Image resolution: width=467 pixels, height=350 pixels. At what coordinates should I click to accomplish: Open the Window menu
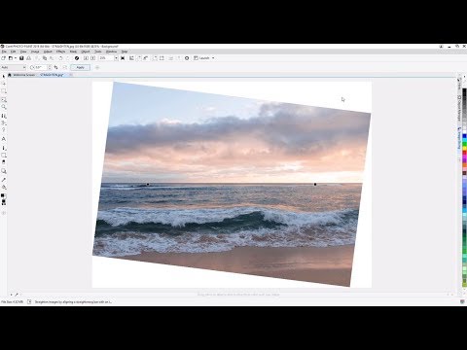(x=111, y=52)
